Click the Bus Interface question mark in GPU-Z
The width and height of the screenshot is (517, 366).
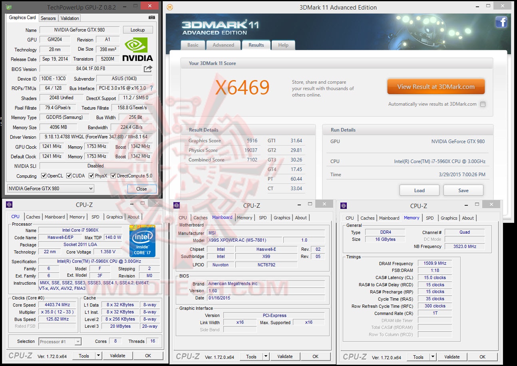coord(151,88)
